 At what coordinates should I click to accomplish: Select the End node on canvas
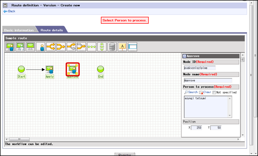point(101,69)
